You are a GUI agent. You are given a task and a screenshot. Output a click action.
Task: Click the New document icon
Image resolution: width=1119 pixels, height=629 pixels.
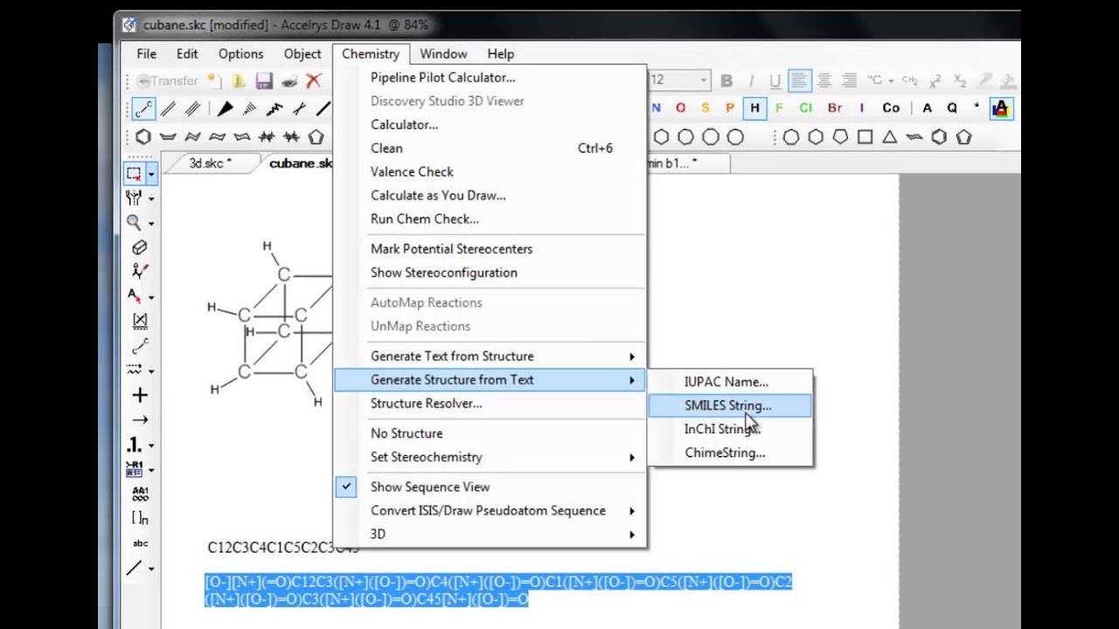213,81
